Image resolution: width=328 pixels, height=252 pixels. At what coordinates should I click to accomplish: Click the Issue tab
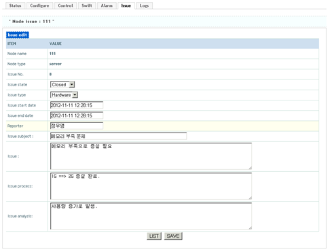pos(126,5)
